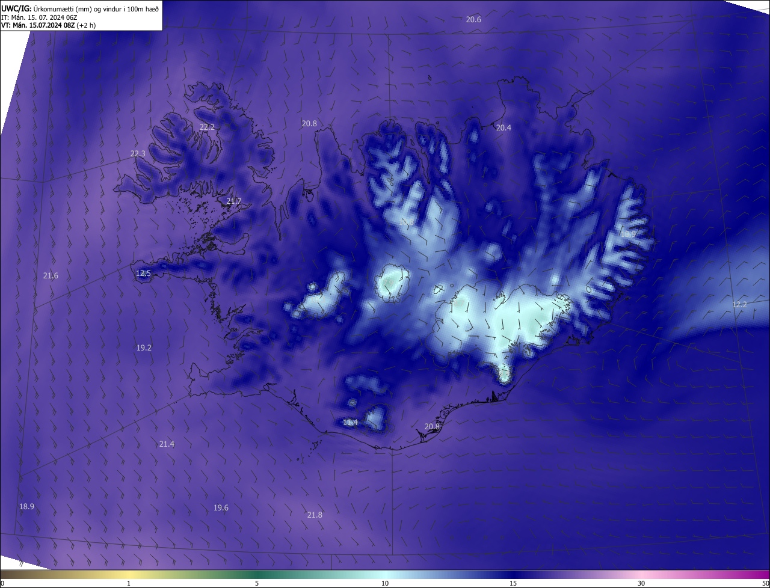Viewport: 770px width, 588px height.
Task: Click the 22.3 value label
Action: (138, 154)
